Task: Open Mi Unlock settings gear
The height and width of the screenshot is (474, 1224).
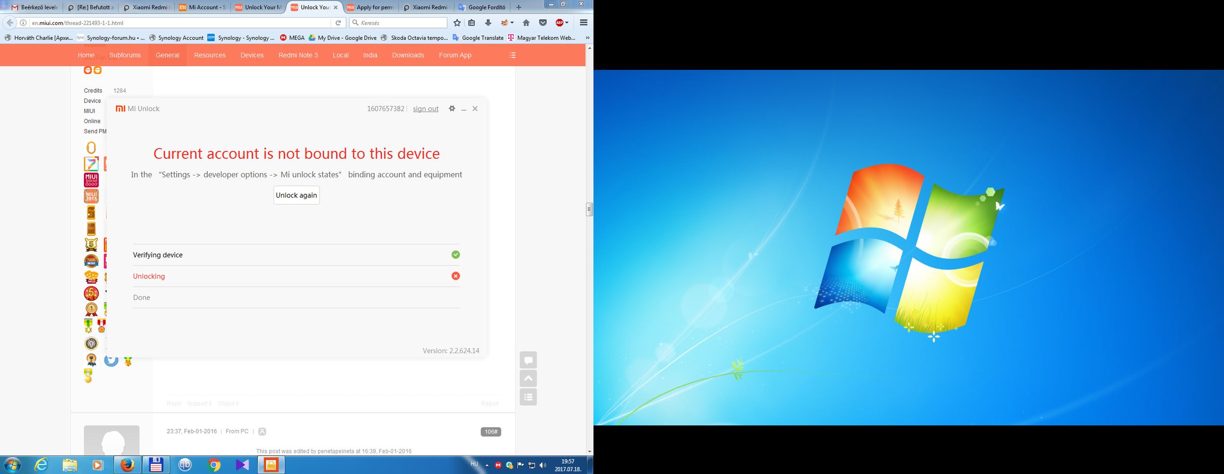Action: pos(452,108)
